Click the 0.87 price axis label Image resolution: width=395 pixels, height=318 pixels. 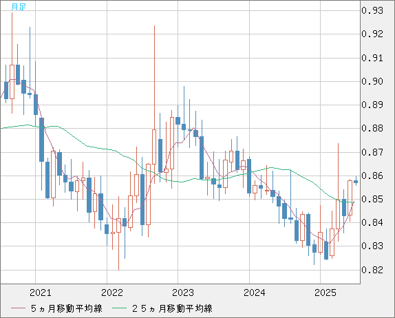tap(372, 152)
